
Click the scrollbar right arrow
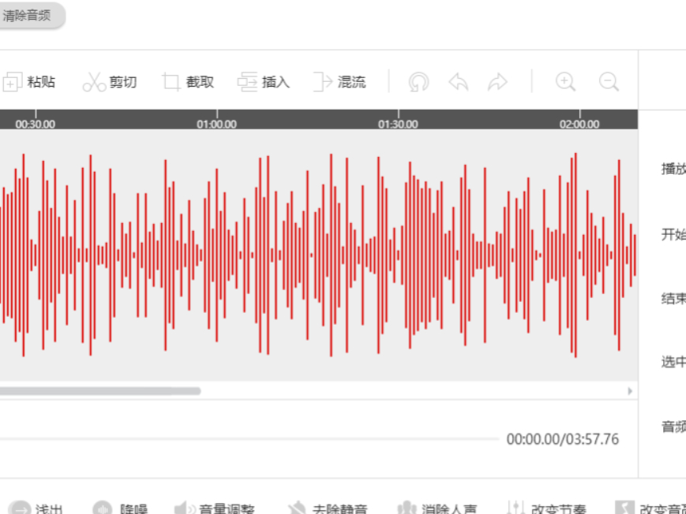point(630,391)
